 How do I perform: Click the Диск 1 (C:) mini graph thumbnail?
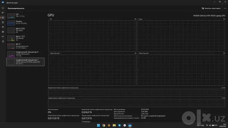(11, 38)
